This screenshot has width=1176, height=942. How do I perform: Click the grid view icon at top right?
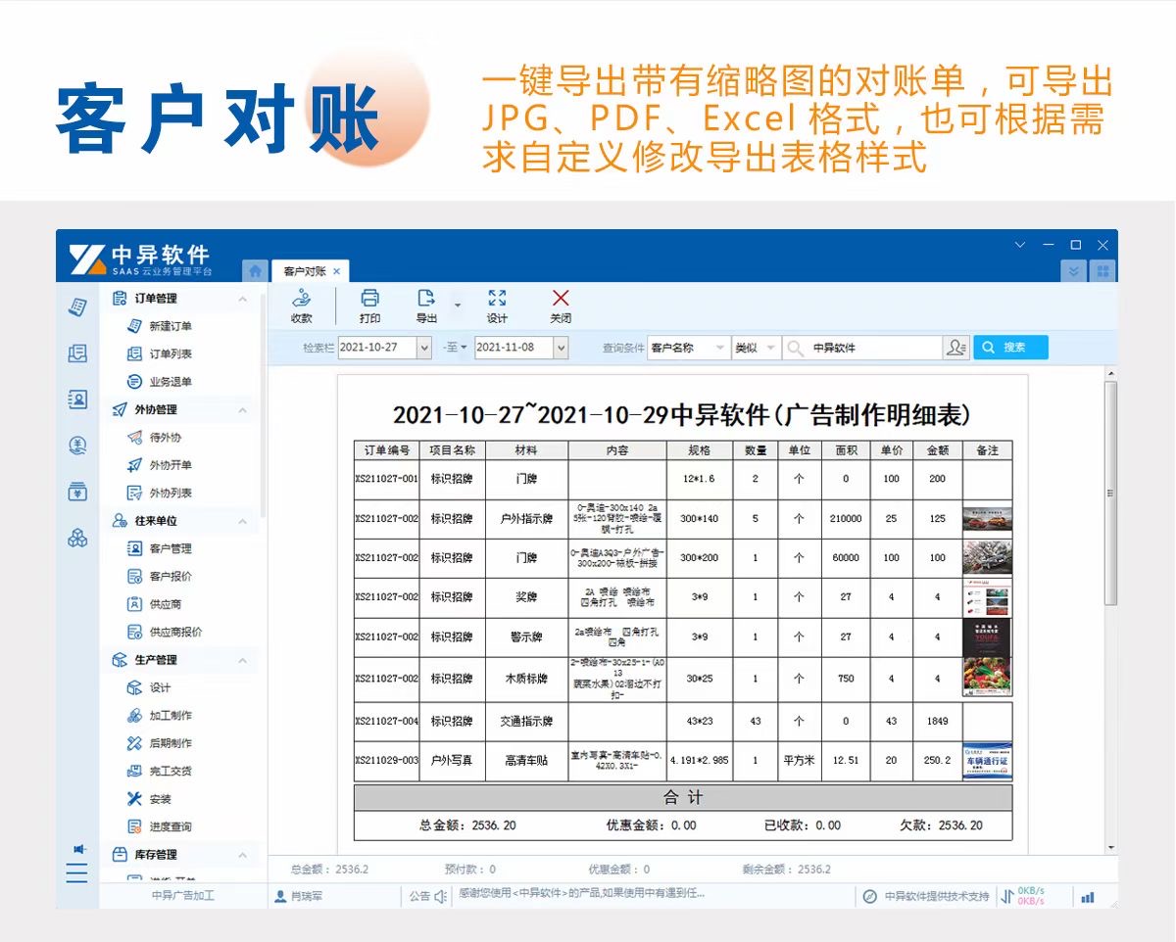(1102, 271)
